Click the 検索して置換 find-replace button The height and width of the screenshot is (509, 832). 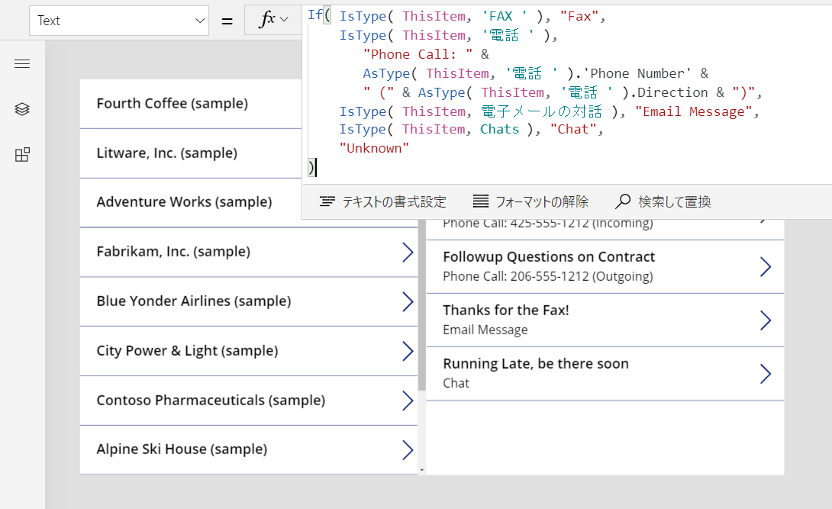click(x=664, y=201)
